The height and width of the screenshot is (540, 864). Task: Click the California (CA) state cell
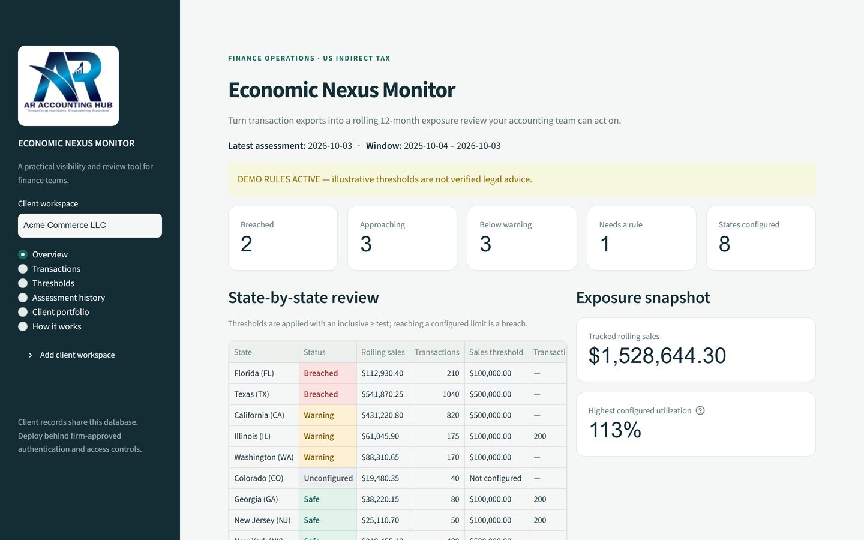click(x=264, y=415)
